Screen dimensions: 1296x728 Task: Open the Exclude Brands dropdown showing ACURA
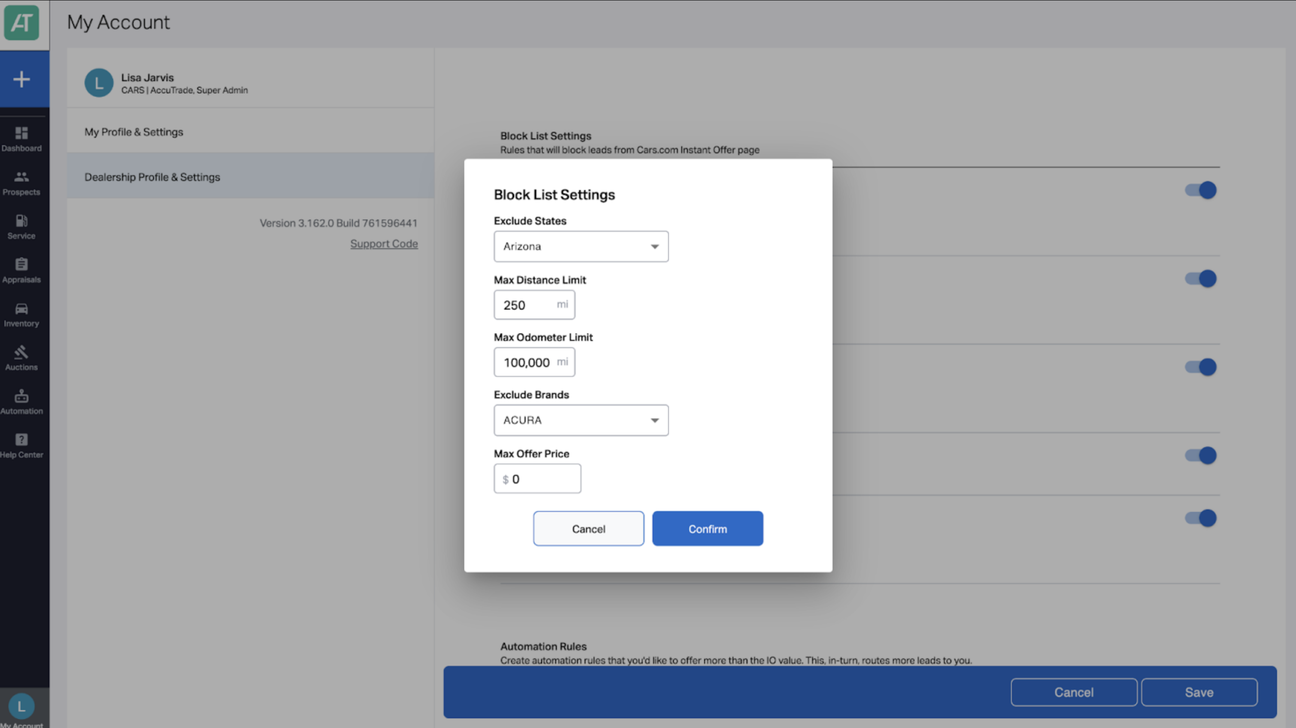point(581,420)
